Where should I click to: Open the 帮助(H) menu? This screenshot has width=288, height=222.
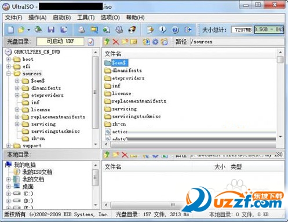tap(135, 17)
